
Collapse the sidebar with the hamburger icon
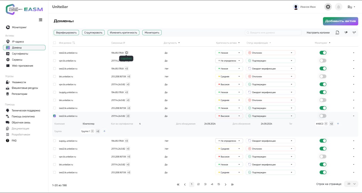click(40, 20)
